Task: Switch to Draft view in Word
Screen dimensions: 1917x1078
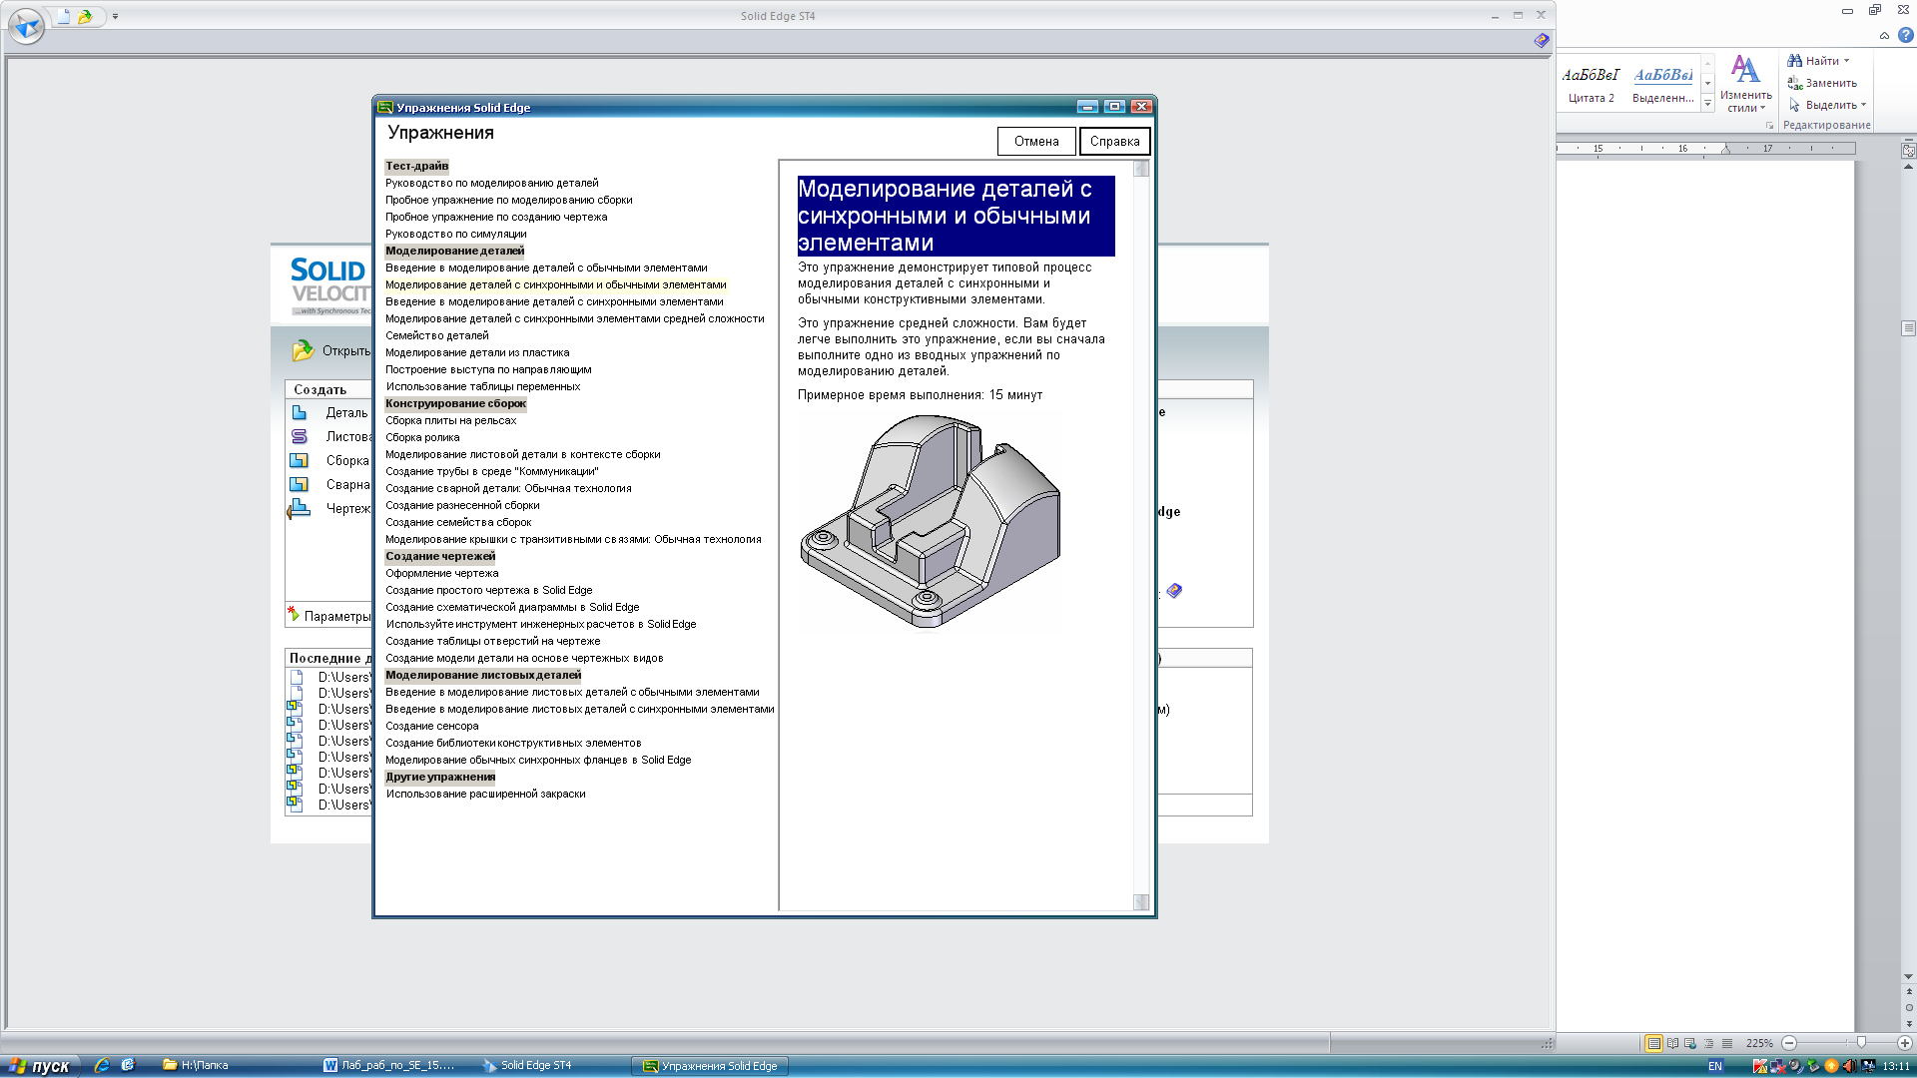Action: tap(1727, 1043)
